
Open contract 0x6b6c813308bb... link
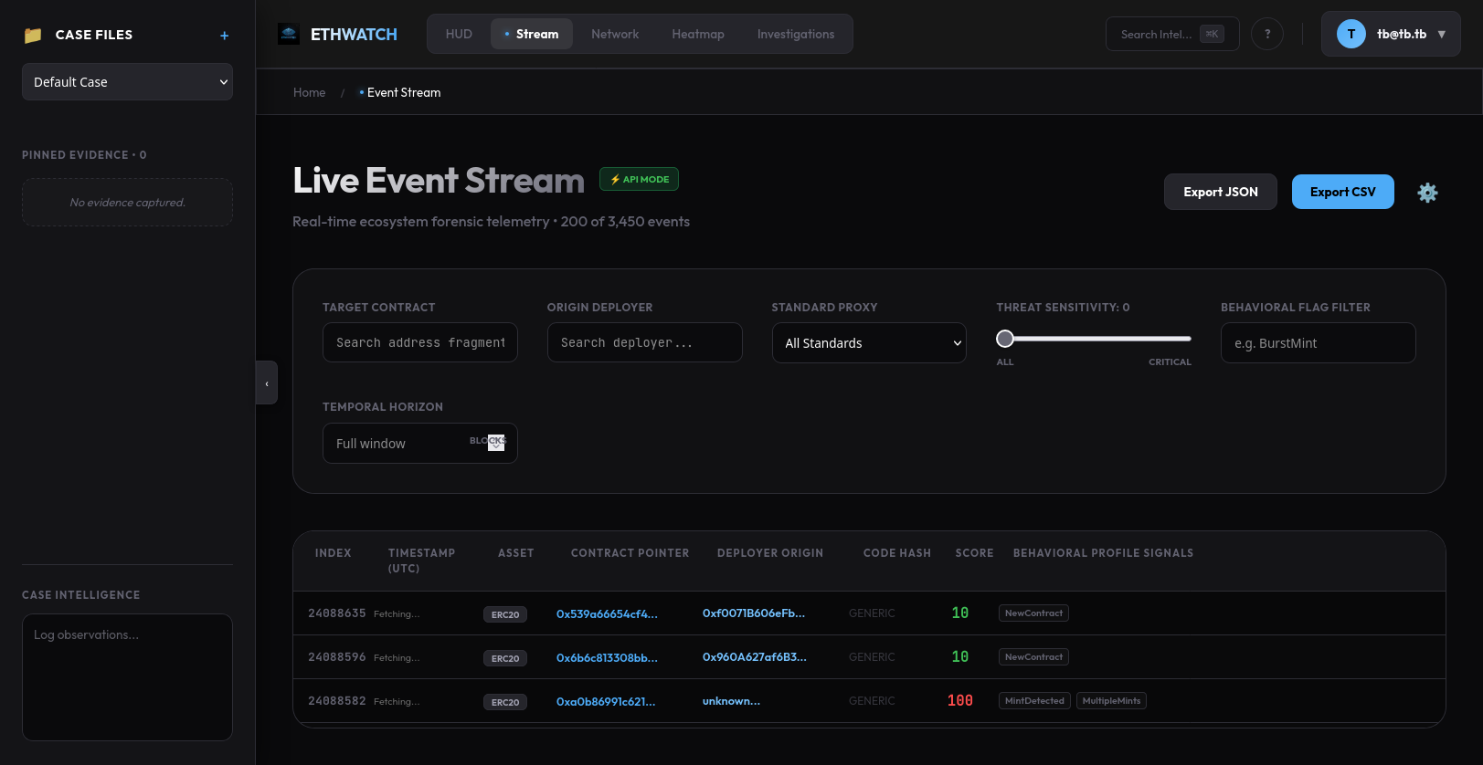607,657
